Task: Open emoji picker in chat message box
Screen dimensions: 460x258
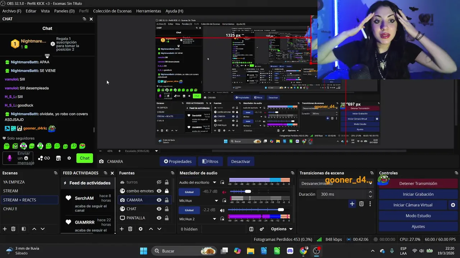Action: tap(26, 158)
